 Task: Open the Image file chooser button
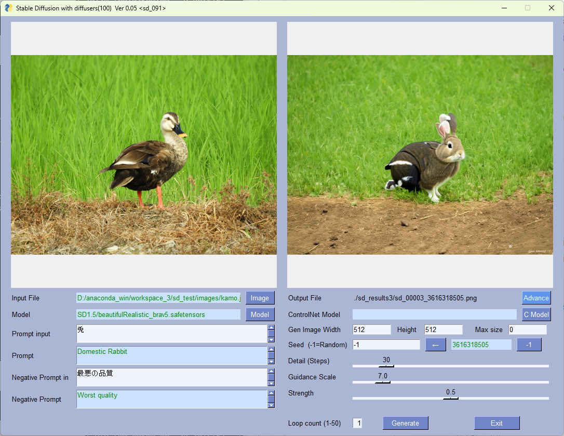pyautogui.click(x=260, y=298)
